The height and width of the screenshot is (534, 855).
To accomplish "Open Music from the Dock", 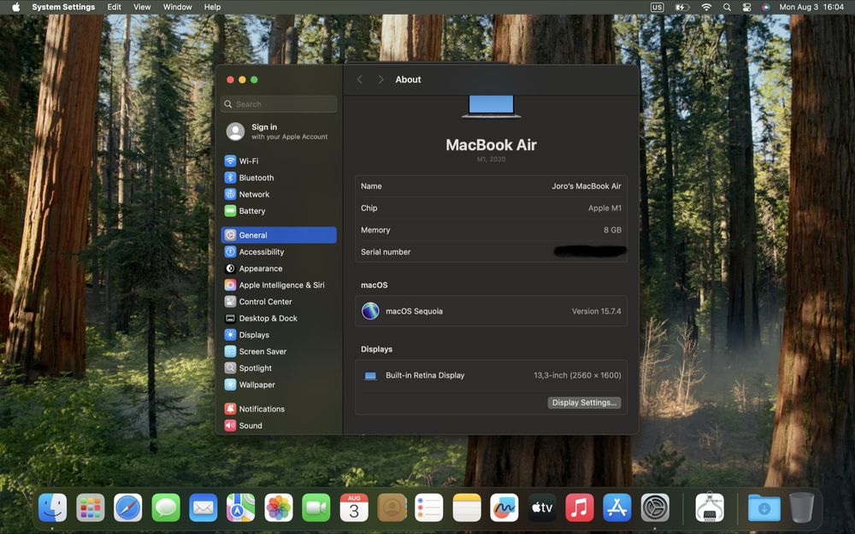I will coord(580,508).
